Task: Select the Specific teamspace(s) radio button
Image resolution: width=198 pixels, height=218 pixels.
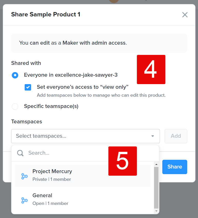Action: pos(15,106)
